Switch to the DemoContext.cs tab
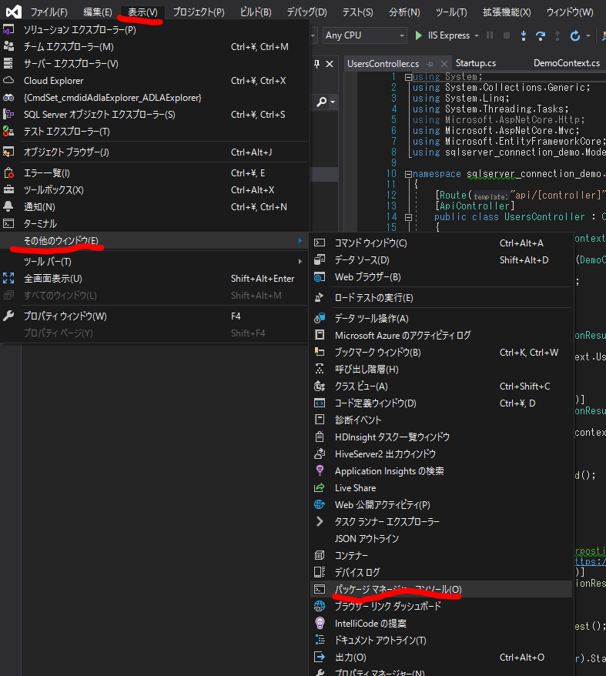The width and height of the screenshot is (606, 676). click(566, 63)
